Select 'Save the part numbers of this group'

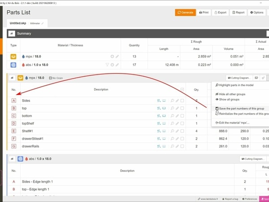(241, 109)
